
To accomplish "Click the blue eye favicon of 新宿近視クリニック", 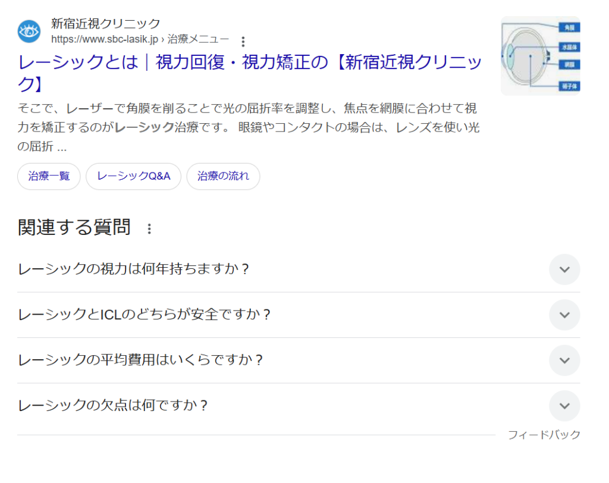I will [29, 31].
